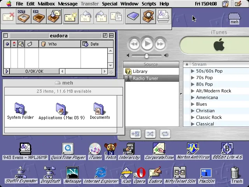Compose a new message via toolbar icon

pos(70,16)
